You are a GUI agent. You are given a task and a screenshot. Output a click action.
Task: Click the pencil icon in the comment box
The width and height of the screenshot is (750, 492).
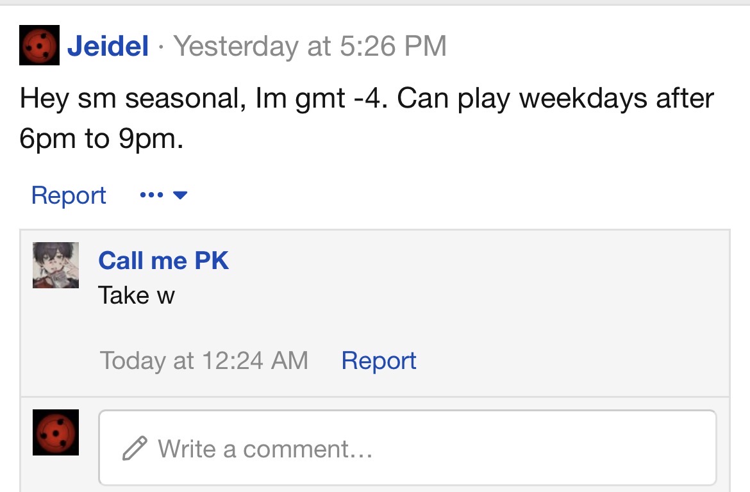(x=135, y=448)
